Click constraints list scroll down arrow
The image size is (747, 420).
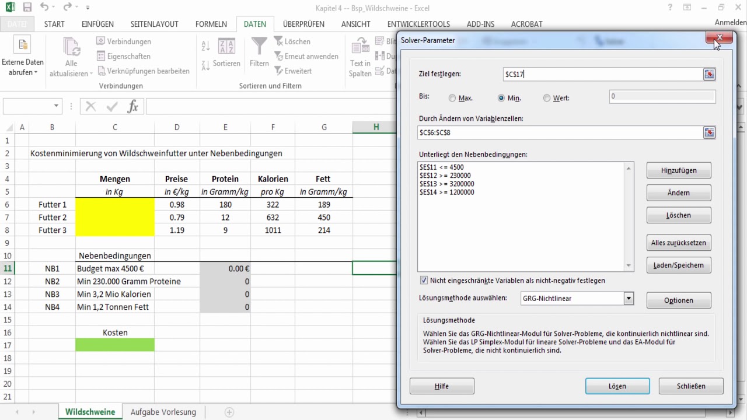(629, 266)
